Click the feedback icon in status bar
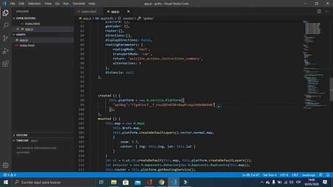333x187 pixels. tap(321, 175)
